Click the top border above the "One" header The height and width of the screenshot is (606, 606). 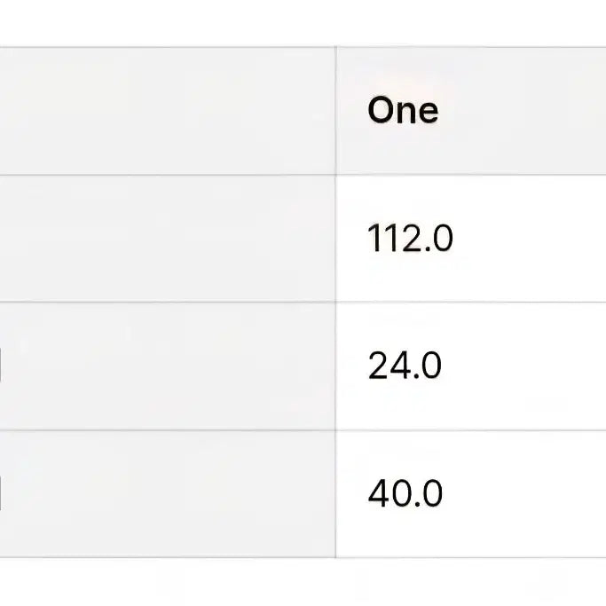pyautogui.click(x=470, y=47)
